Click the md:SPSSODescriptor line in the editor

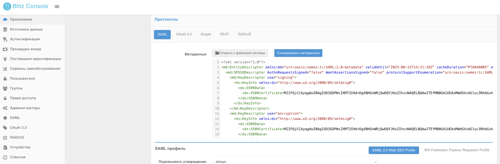(359, 72)
